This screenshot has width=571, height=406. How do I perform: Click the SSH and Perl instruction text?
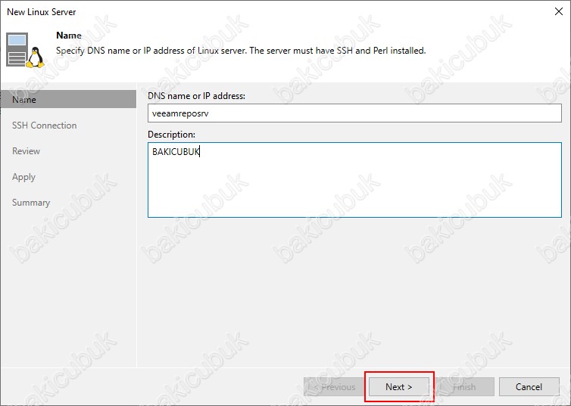pos(241,51)
